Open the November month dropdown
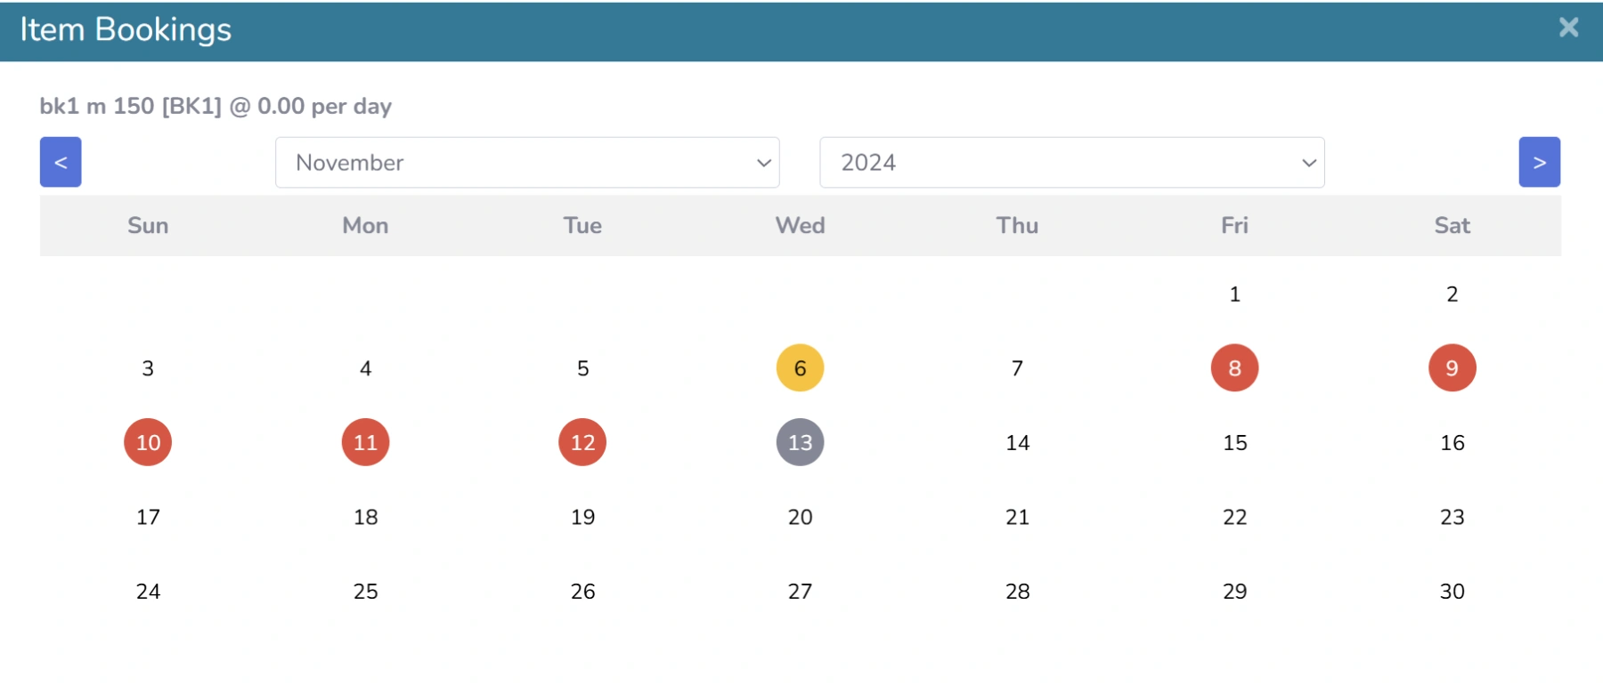Screen dimensions: 1603x685 point(527,162)
